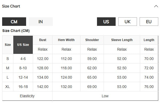162x105 pixels.
Task: Click the 142.00 bust value
Action: click(43, 87)
